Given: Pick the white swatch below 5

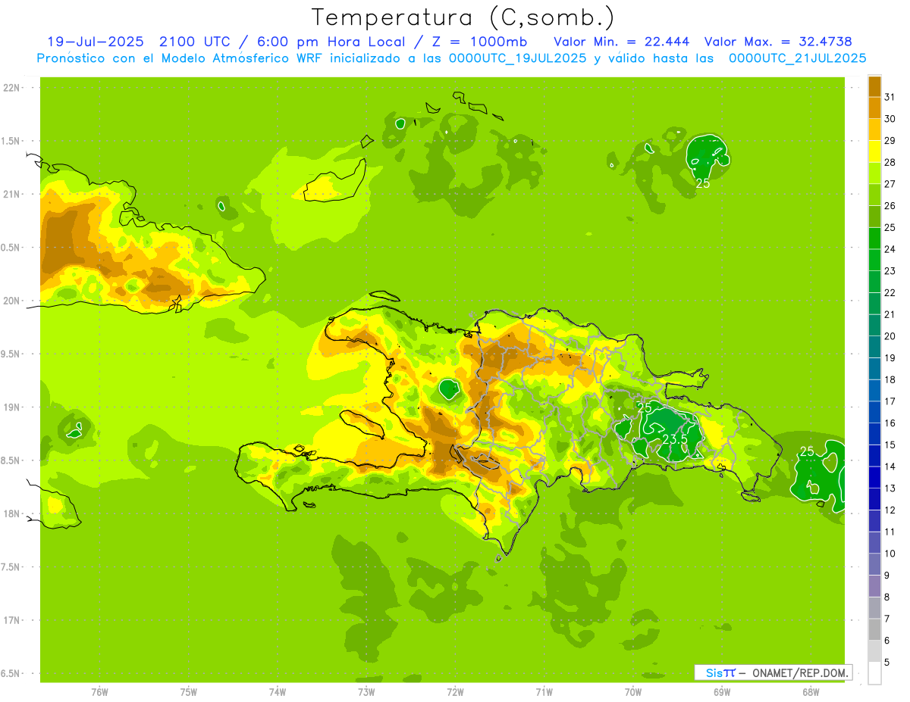Looking at the screenshot, I should pyautogui.click(x=874, y=672).
